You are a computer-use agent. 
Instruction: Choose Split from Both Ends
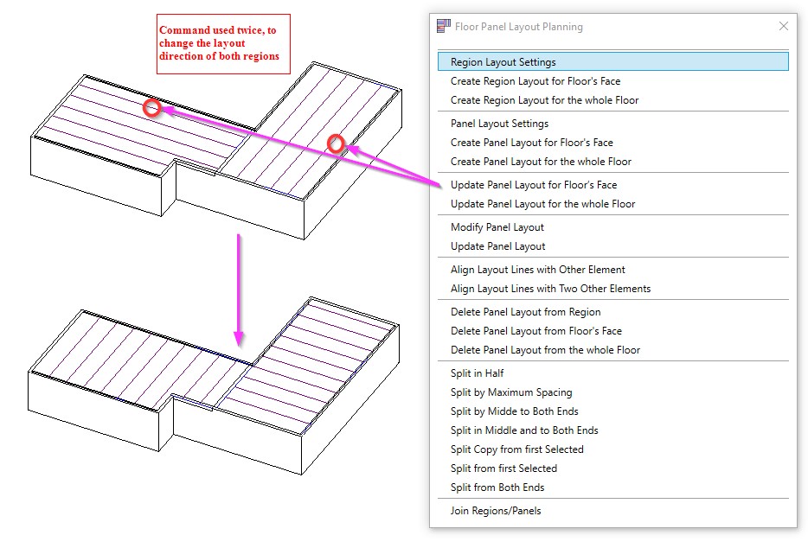pyautogui.click(x=497, y=487)
